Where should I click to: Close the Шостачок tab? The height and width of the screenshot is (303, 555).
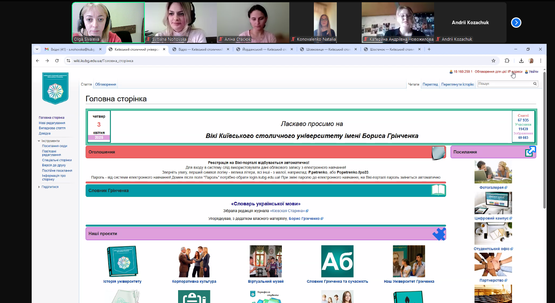[x=419, y=49]
